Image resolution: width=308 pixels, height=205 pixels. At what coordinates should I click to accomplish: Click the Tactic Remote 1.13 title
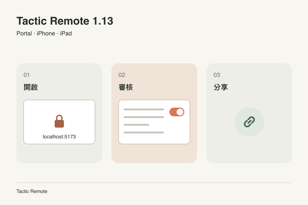[65, 21]
